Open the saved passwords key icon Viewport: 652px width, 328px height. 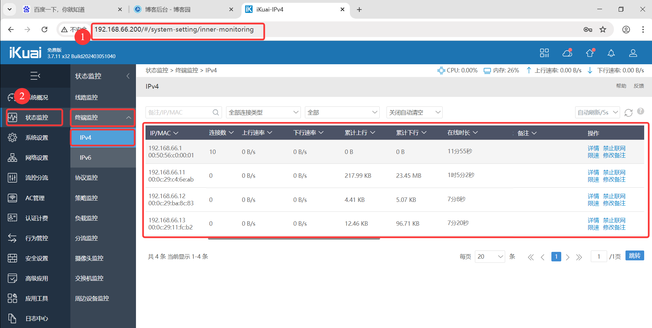click(x=588, y=30)
